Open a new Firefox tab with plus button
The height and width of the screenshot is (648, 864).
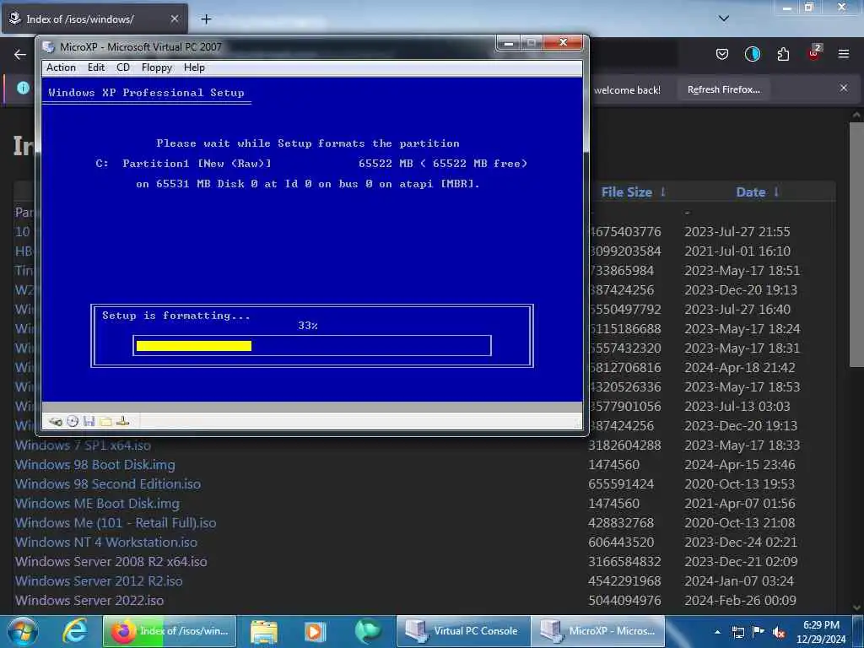point(206,19)
